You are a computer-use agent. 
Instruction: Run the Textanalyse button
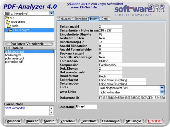coord(111,121)
